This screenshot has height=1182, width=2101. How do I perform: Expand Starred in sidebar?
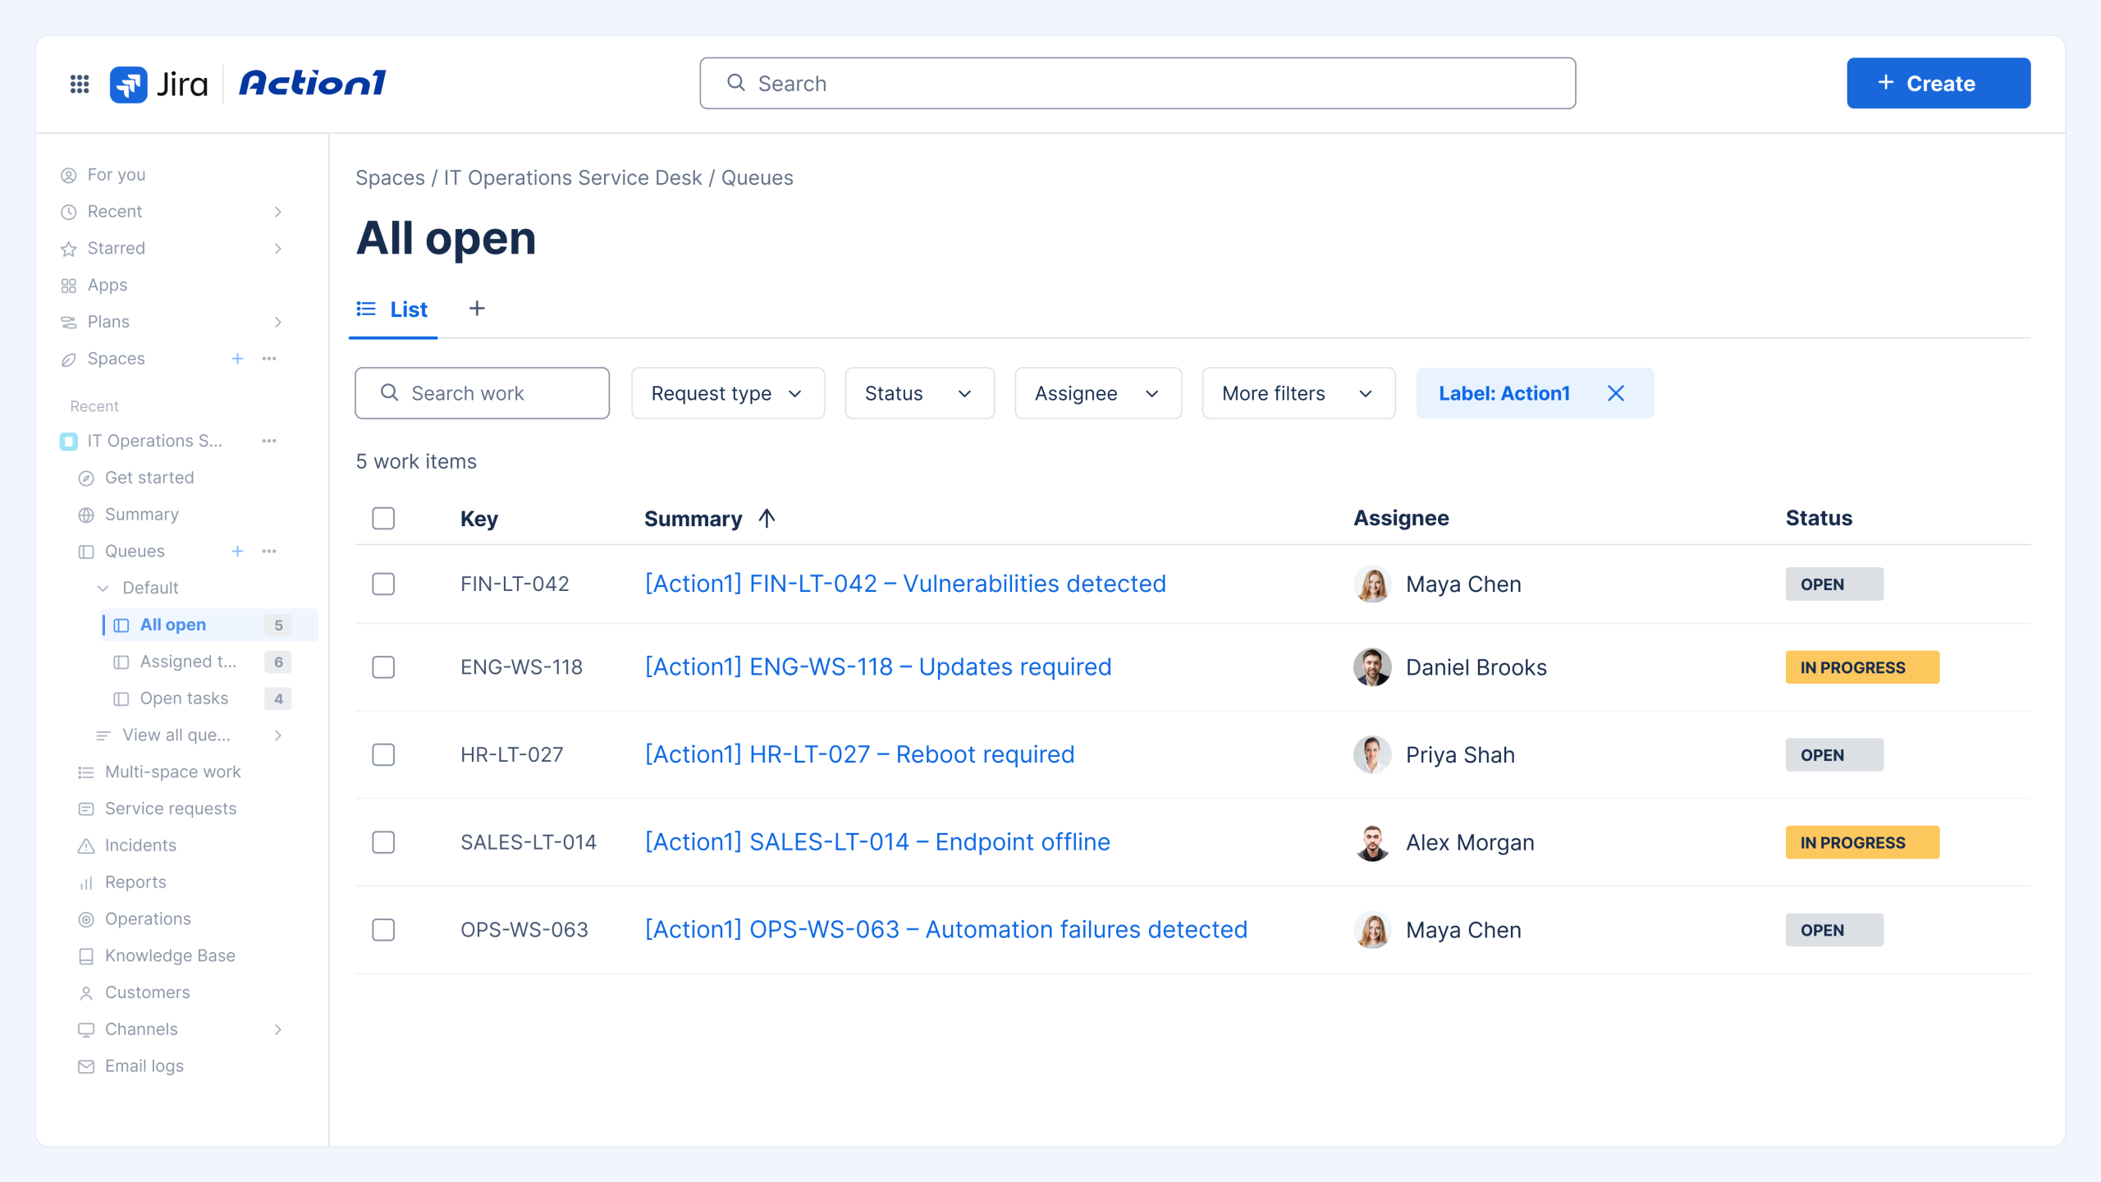click(x=278, y=248)
